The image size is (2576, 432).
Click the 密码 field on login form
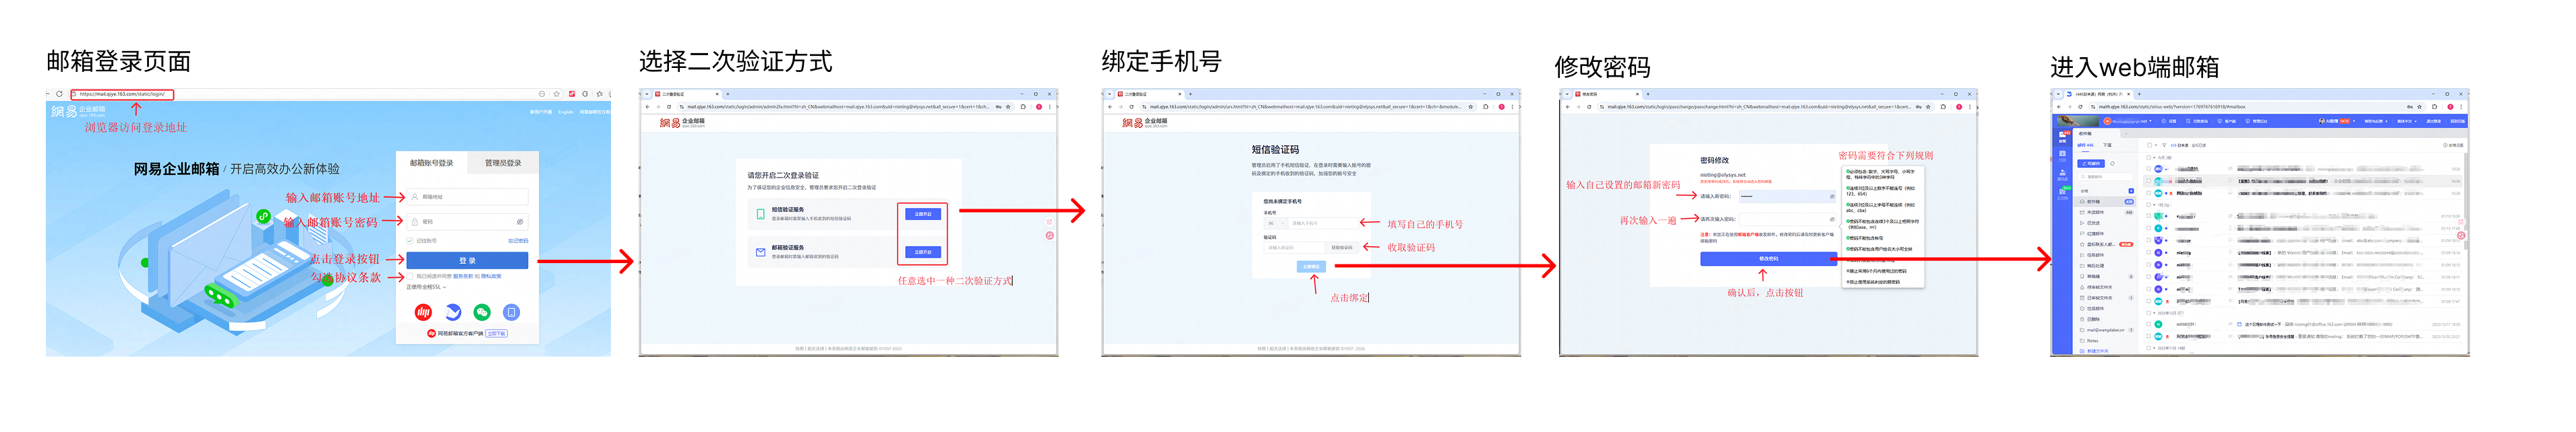(x=467, y=221)
